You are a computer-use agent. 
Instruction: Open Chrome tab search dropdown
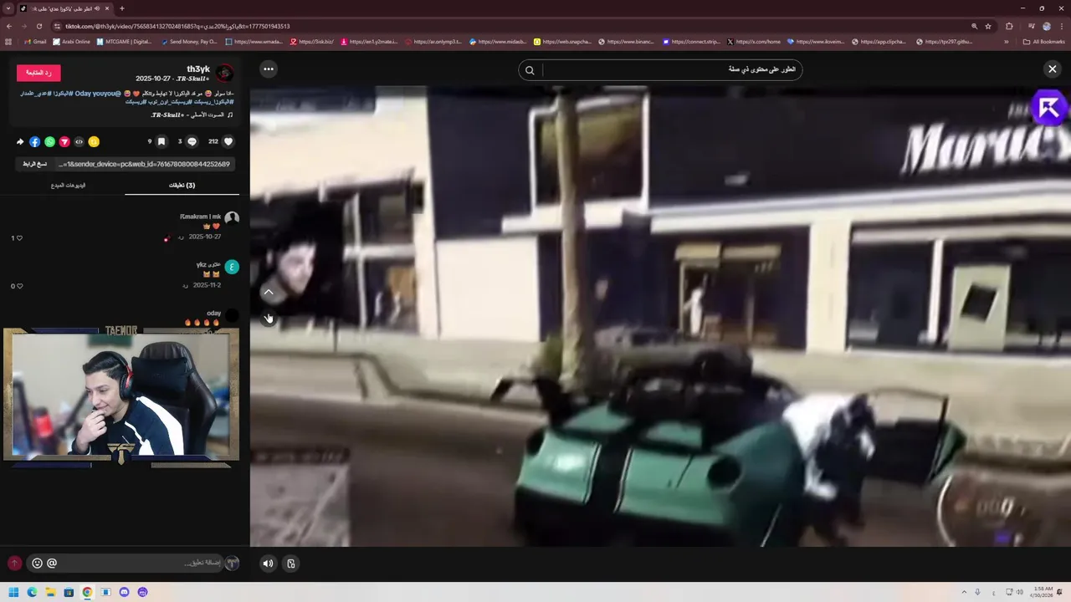pyautogui.click(x=8, y=8)
